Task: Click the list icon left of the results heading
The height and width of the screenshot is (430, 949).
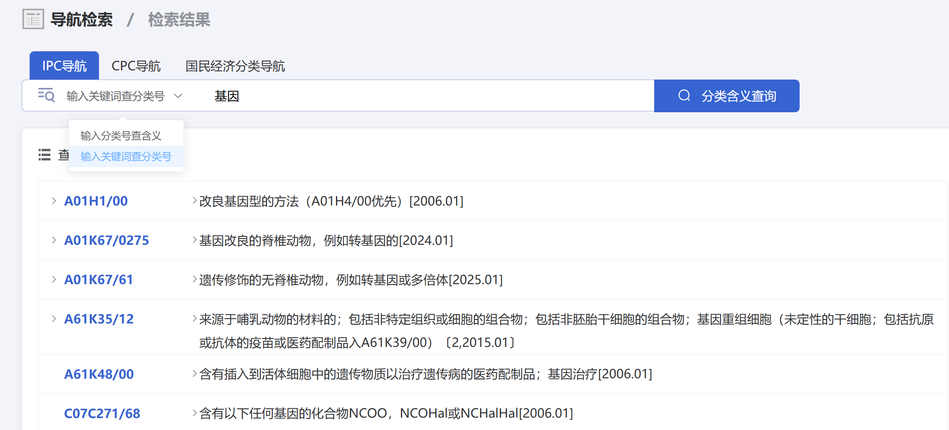Action: [44, 156]
